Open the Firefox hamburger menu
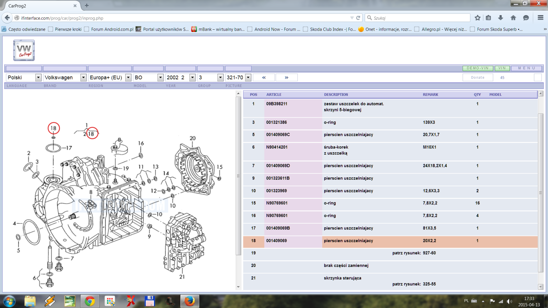Viewport: 548px width, 308px height. [540, 18]
